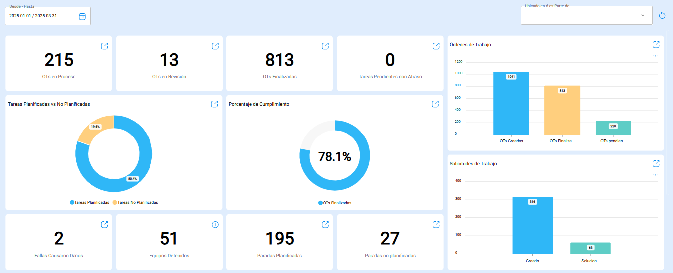Image resolution: width=673 pixels, height=273 pixels.
Task: Toggle Tareas No Planificadas legend item
Action: (135, 202)
